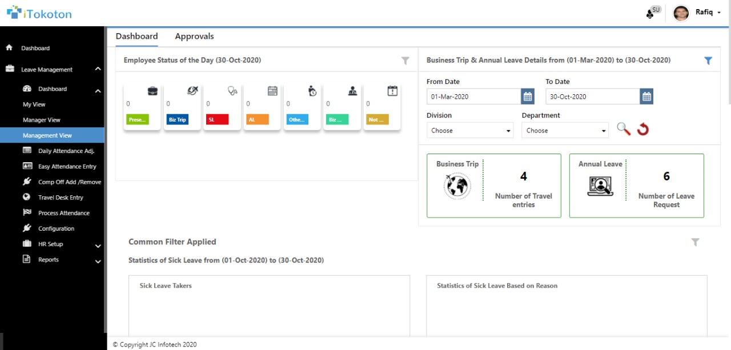Viewport: 731px width, 350px height.
Task: Click the Process Attendance flag icon
Action: [27, 212]
